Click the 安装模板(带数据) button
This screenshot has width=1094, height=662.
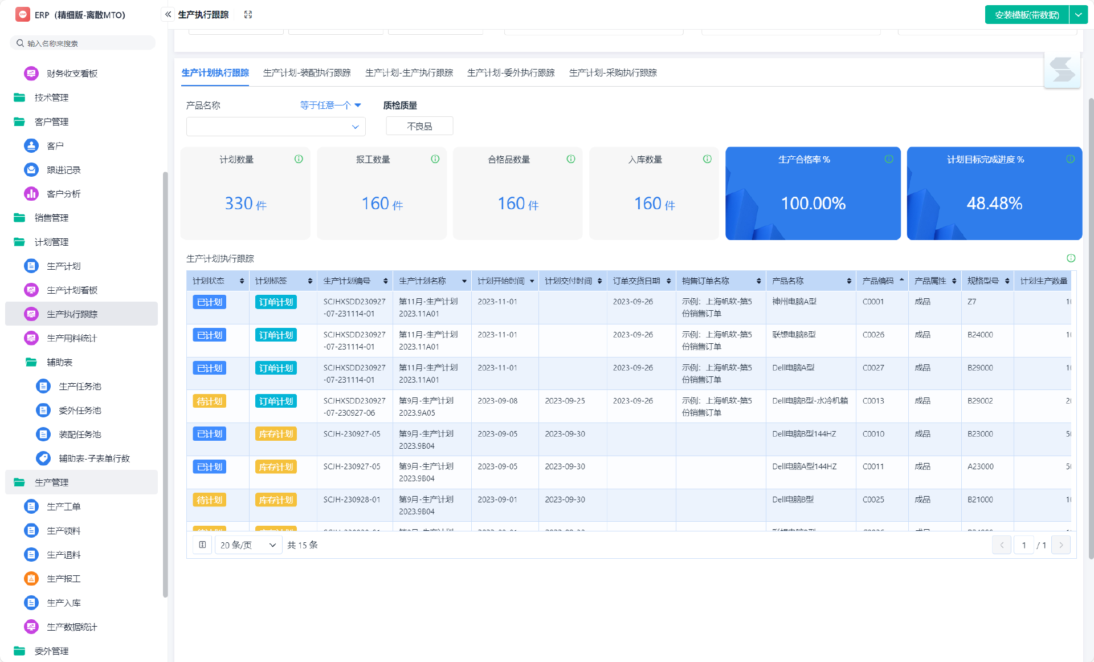point(1027,15)
